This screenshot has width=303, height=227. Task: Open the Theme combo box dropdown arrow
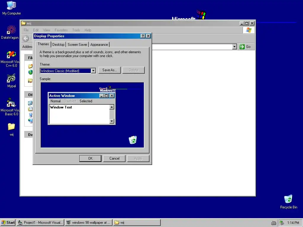(x=93, y=71)
